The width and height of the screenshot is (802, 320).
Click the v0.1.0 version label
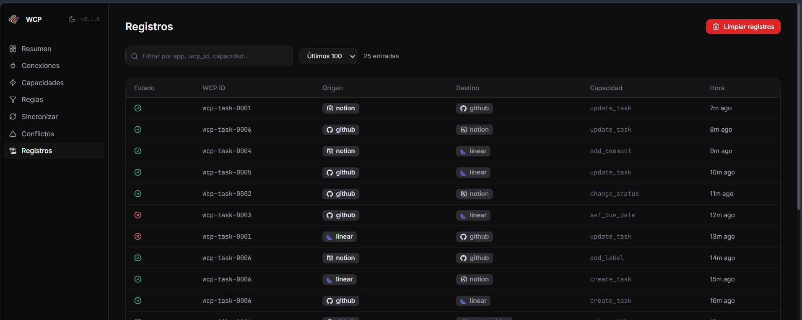click(90, 19)
